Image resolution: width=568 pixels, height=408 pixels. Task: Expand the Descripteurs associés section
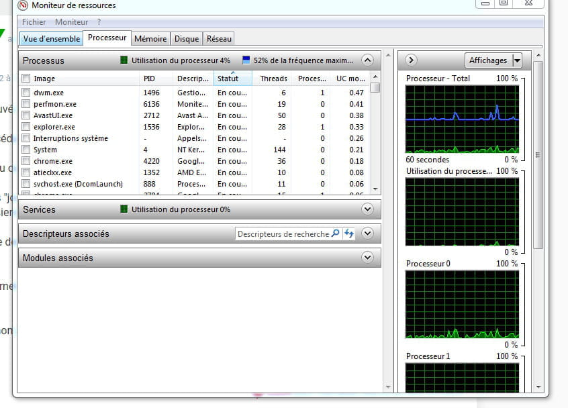click(367, 234)
